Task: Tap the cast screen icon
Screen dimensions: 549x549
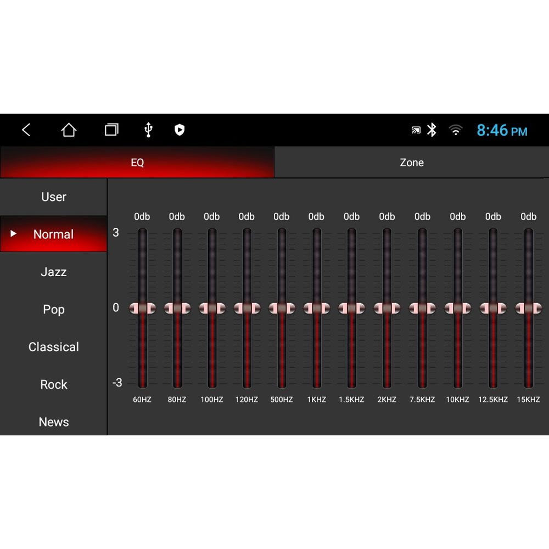Action: click(x=416, y=130)
